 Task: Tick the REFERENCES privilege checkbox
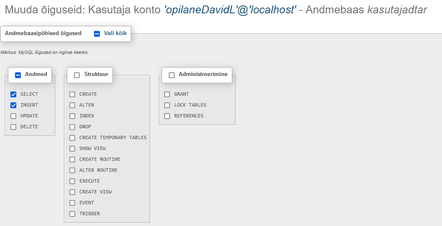167,116
